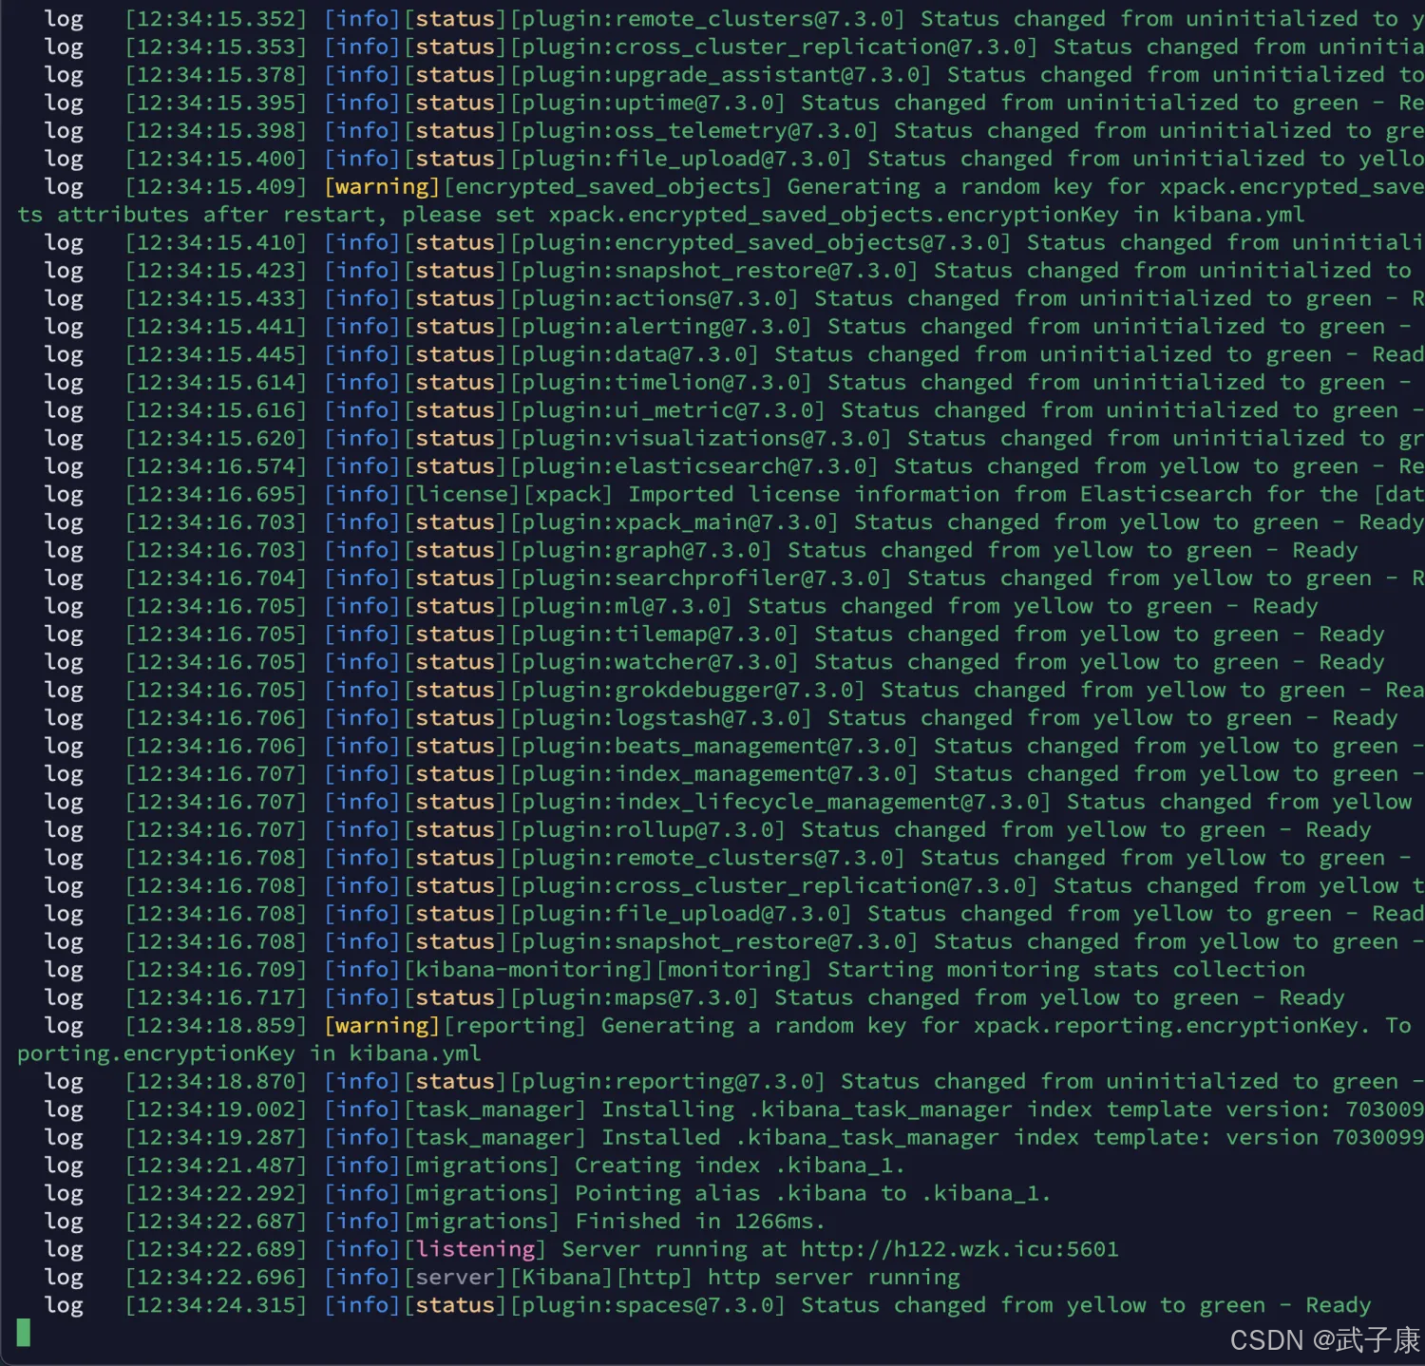Select the [reporting] tag after the warning
This screenshot has width=1425, height=1366.
515,1026
